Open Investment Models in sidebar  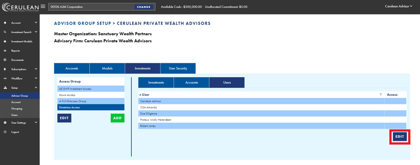tap(22, 41)
